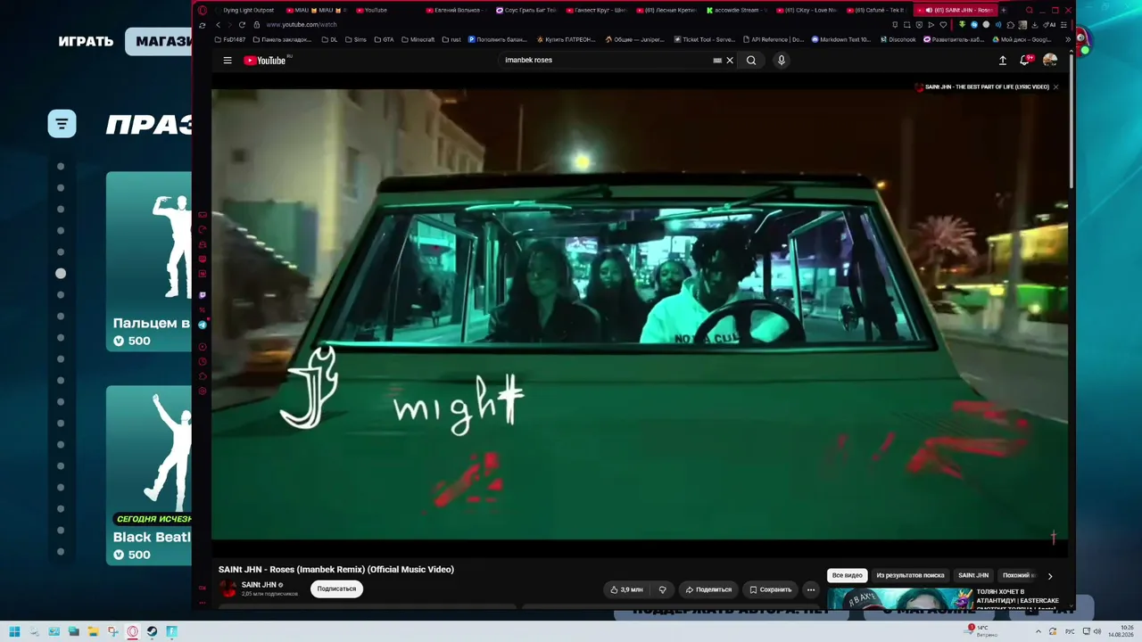Switch the РУС keyboard language indicator
1142x642 pixels.
[1070, 632]
